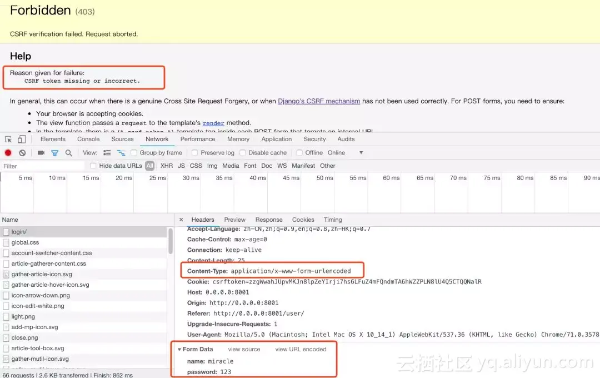Screen dimensions: 600x378
Task: Select icon-edit-white.png request
Action: click(x=84, y=306)
